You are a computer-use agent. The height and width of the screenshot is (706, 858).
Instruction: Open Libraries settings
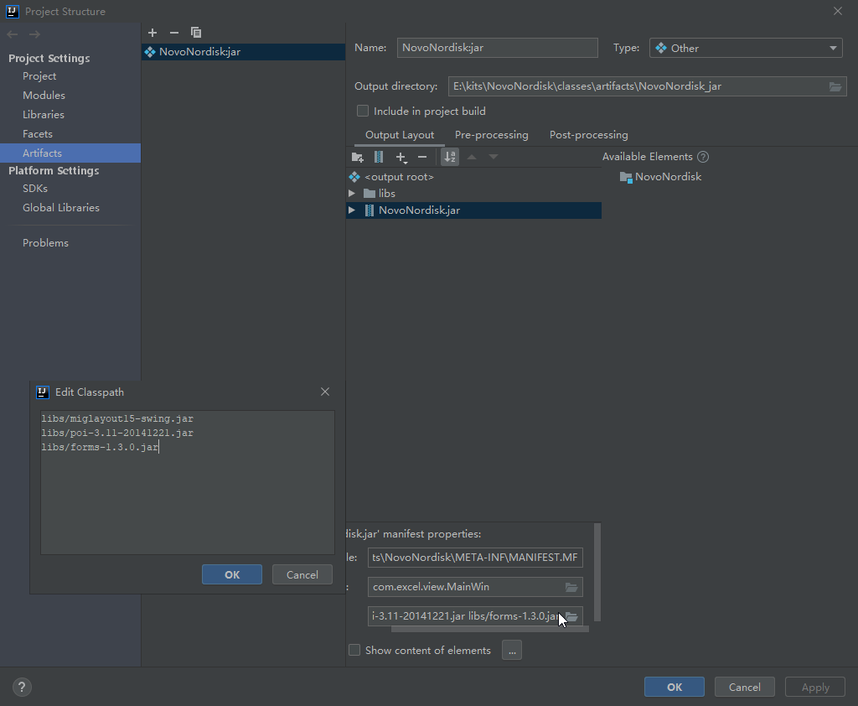(44, 115)
